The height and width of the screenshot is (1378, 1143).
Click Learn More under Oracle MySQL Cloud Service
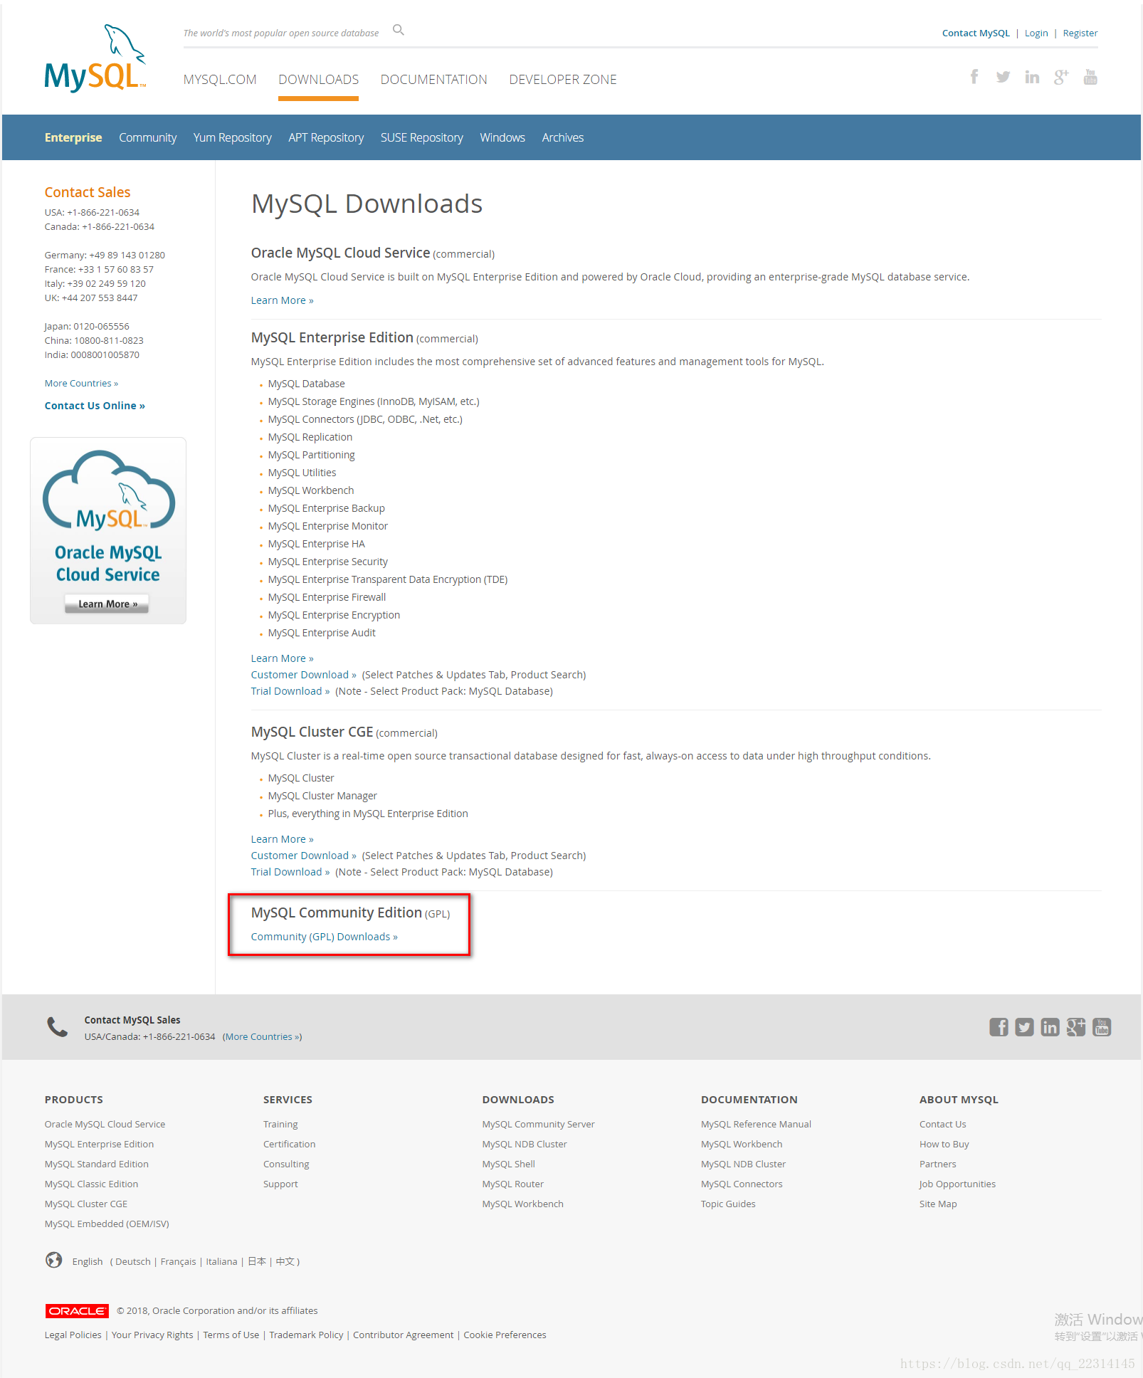(x=282, y=300)
